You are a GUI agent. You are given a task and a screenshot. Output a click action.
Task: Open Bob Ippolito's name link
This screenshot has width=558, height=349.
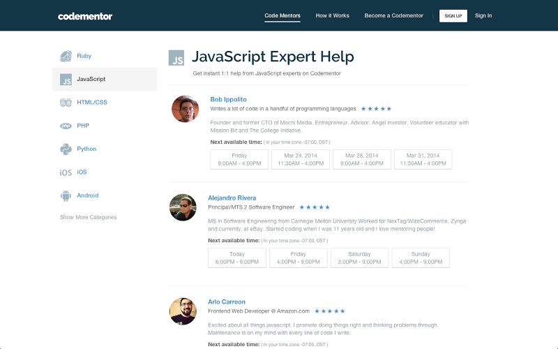[229, 99]
